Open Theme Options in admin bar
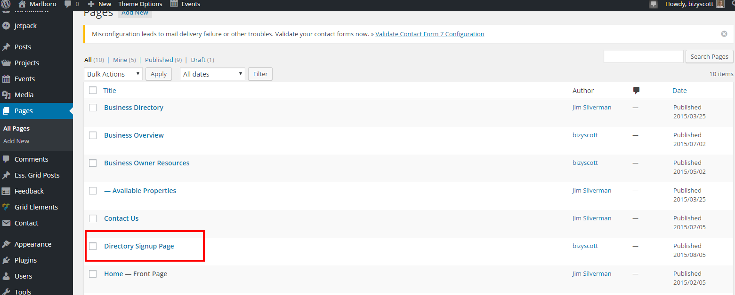Viewport: 735px width, 295px height. click(140, 4)
